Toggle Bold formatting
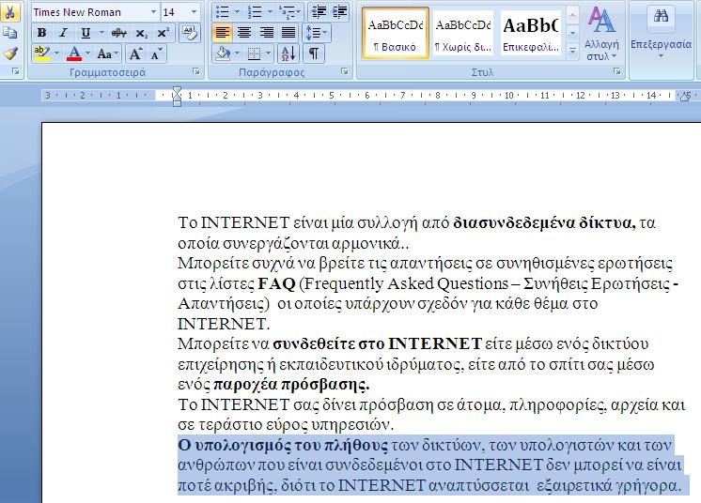The image size is (701, 503). coord(42,33)
